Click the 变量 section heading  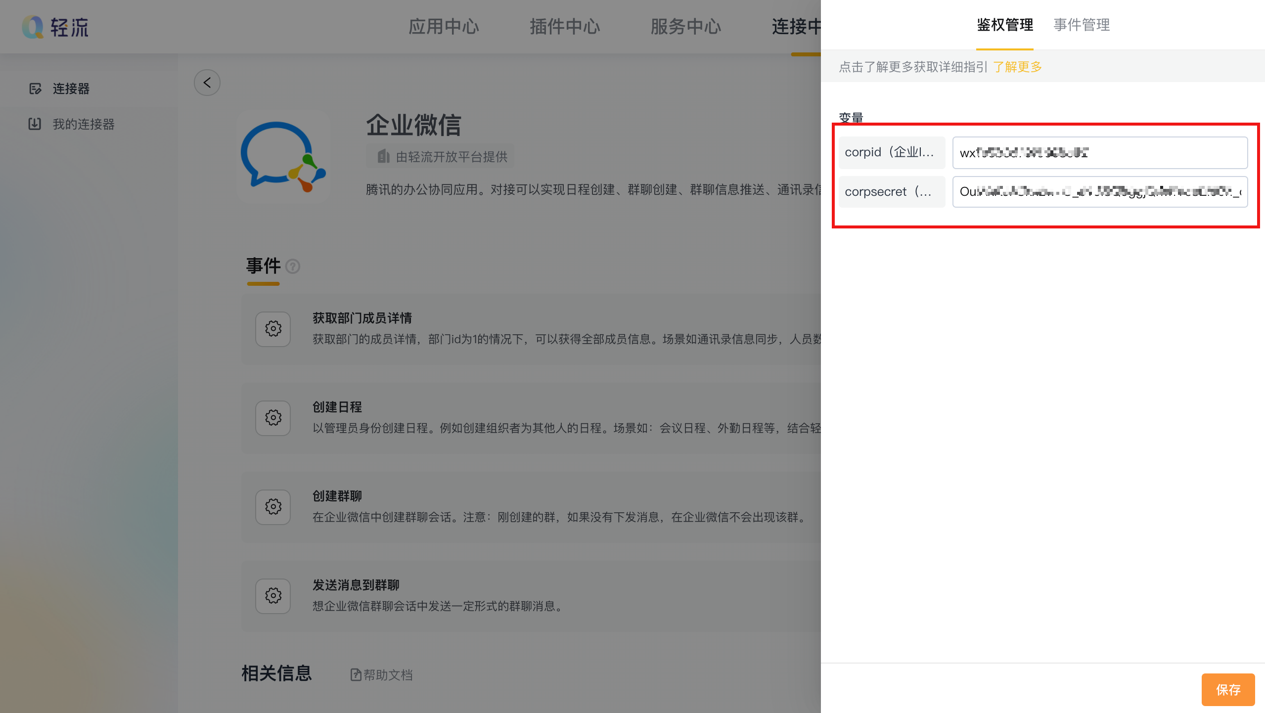pyautogui.click(x=851, y=118)
